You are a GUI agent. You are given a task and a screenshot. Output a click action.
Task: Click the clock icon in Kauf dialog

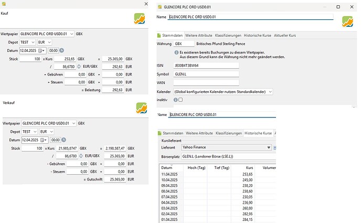click(61, 50)
